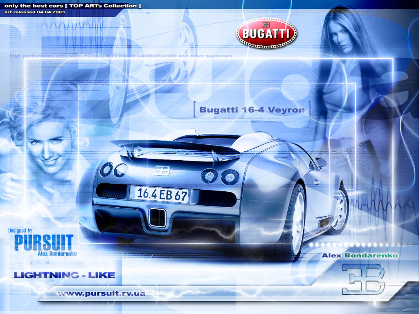This screenshot has width=419, height=314.
Task: Click the "Bugatti 16-4 Veyron" bracketed title
Action: coord(252,110)
